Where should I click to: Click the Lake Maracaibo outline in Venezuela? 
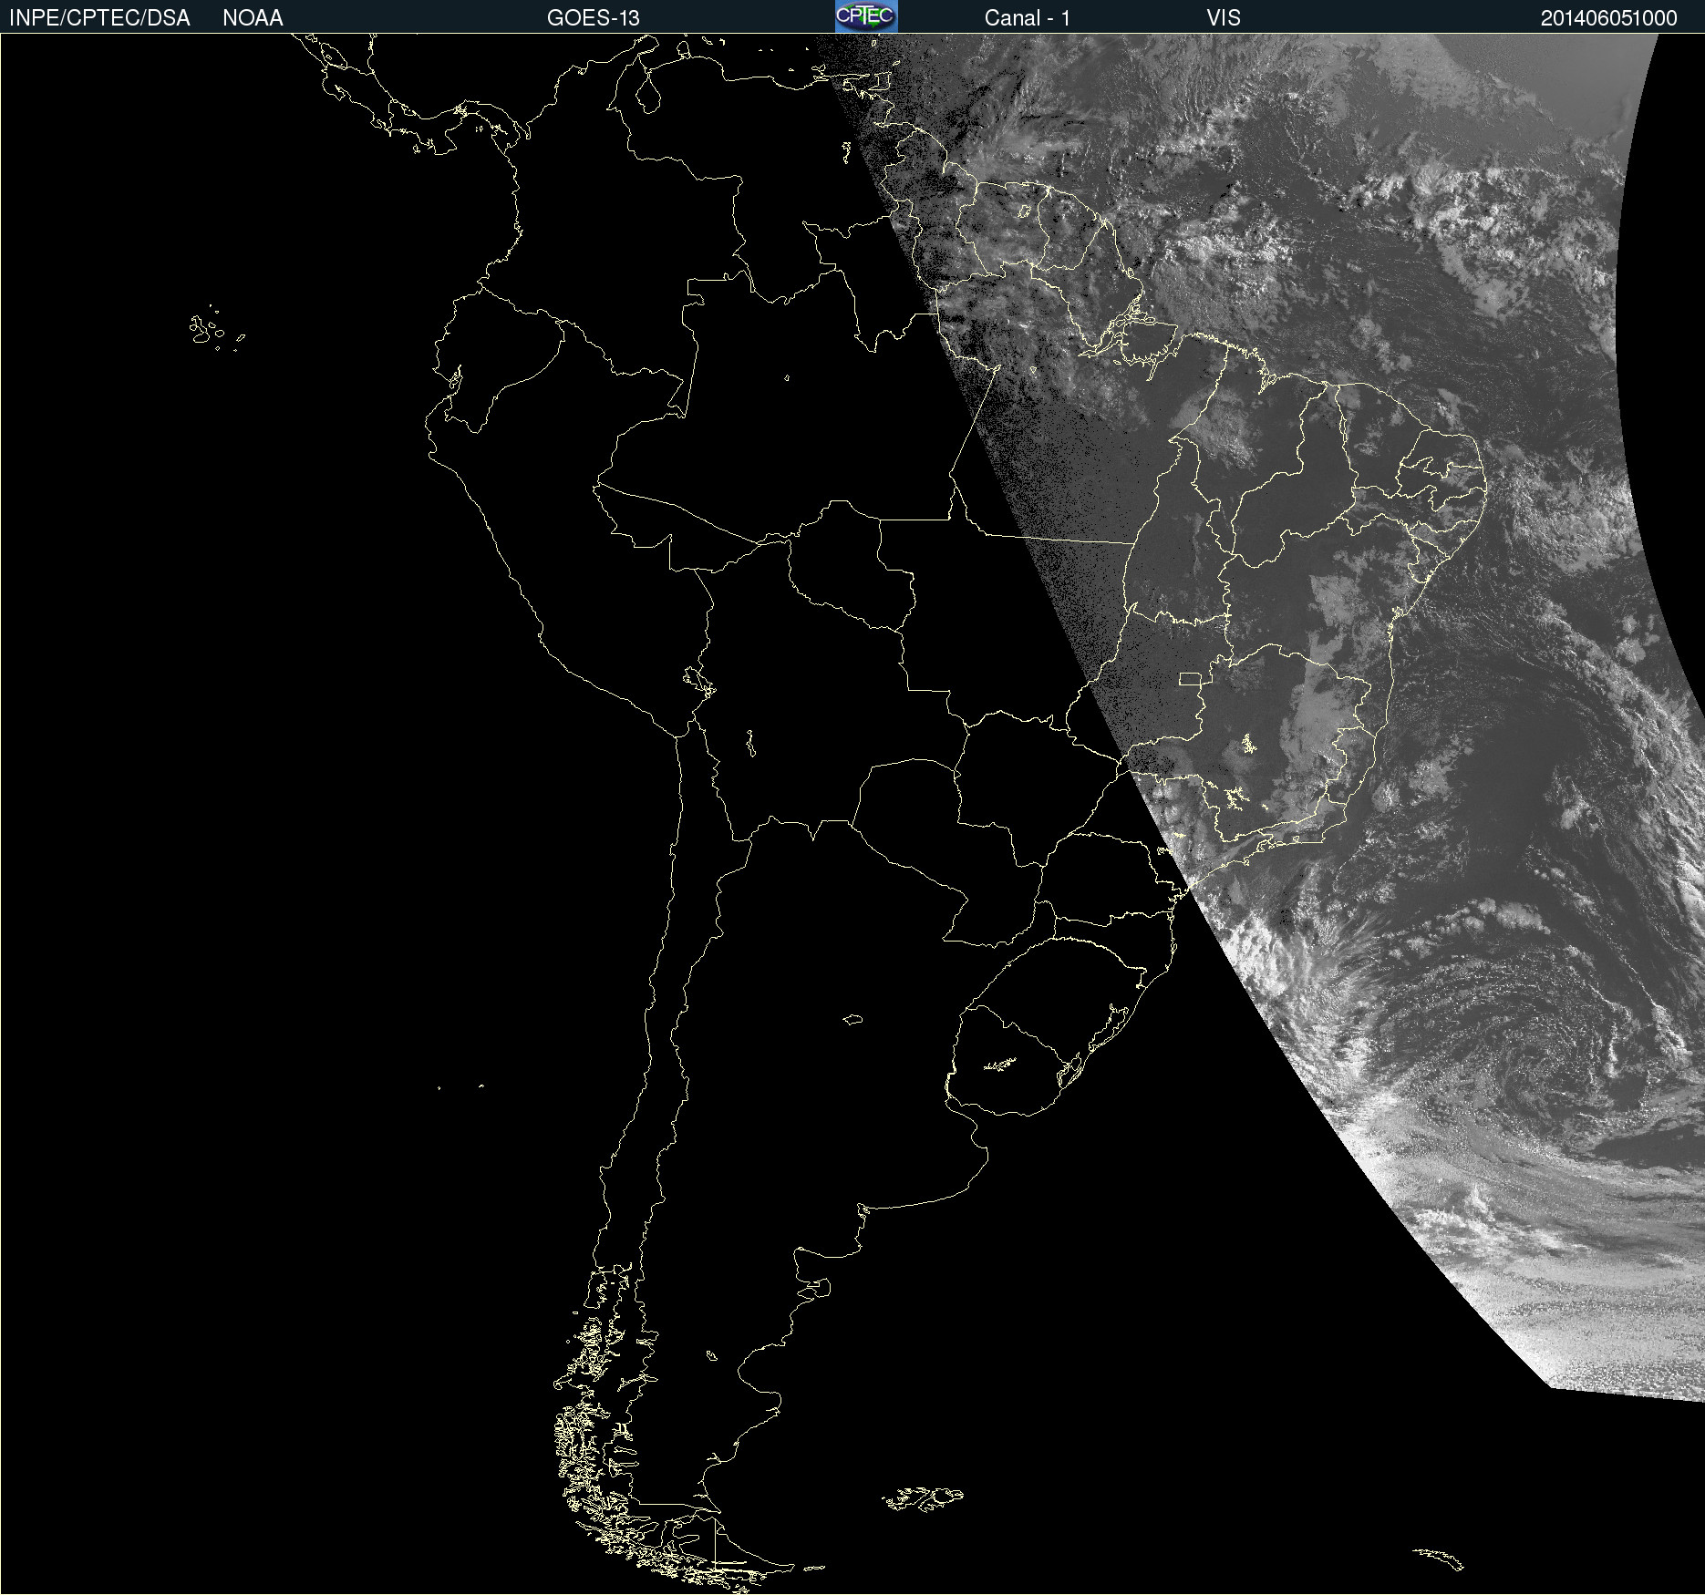click(x=648, y=93)
